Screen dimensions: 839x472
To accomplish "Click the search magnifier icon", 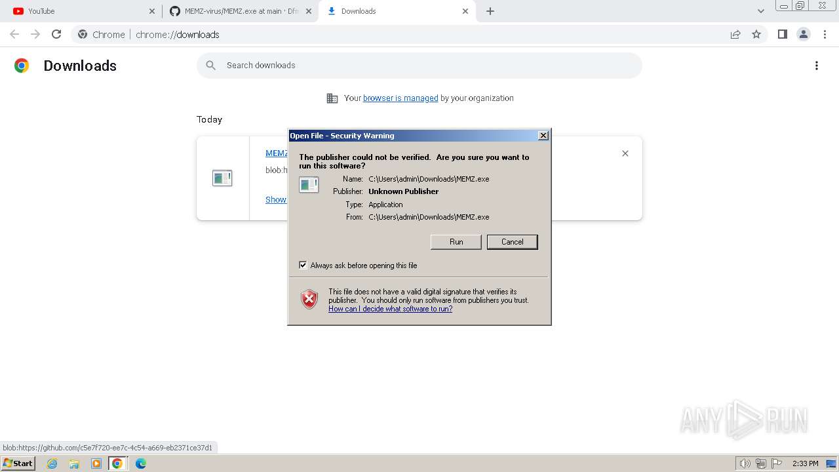I will tap(210, 66).
